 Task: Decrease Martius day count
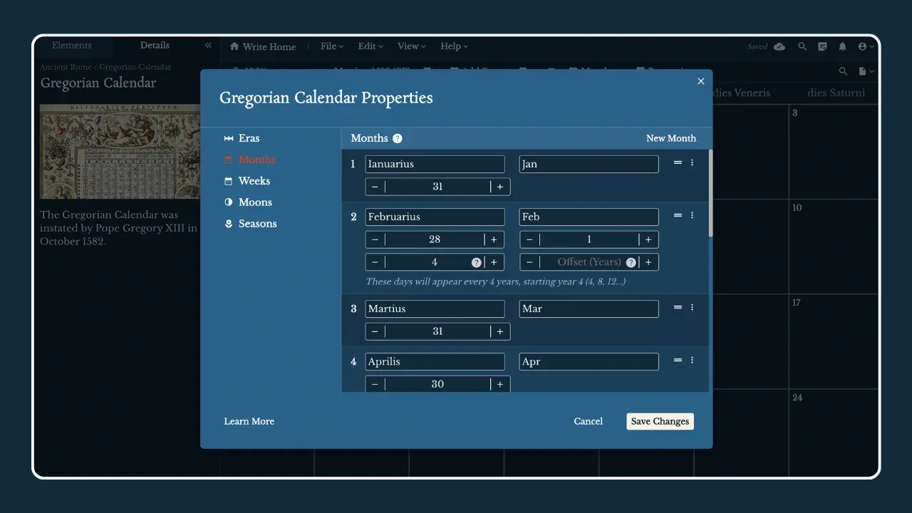(375, 331)
